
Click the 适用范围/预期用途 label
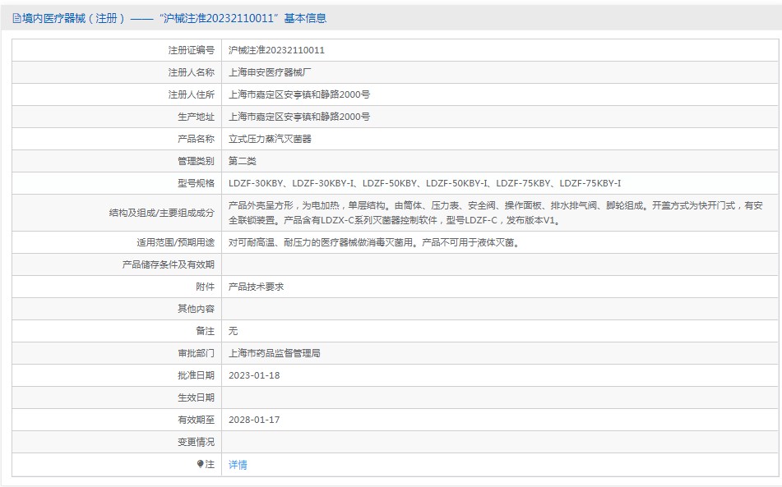click(175, 242)
